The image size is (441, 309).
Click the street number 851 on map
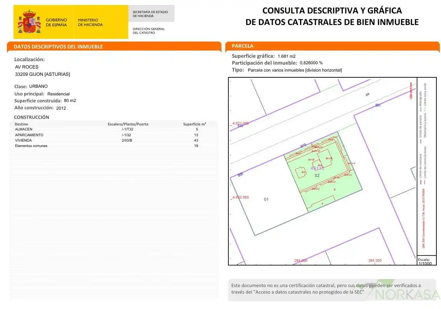click(x=378, y=105)
